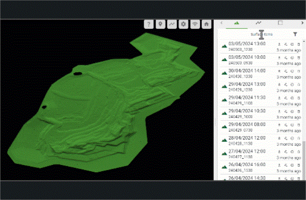Open the surface list filter funnel
306x200 pixels.
(295, 34)
